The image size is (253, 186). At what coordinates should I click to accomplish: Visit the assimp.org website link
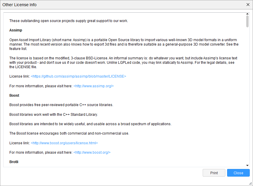(x=94, y=86)
